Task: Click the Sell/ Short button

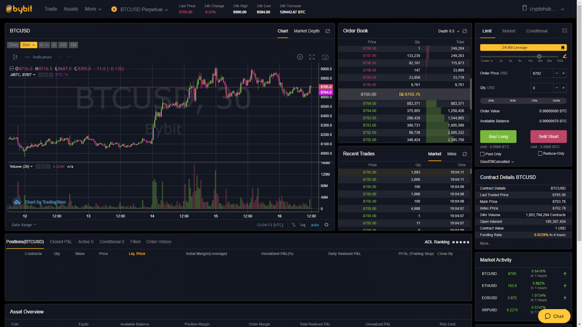Action: pyautogui.click(x=549, y=137)
